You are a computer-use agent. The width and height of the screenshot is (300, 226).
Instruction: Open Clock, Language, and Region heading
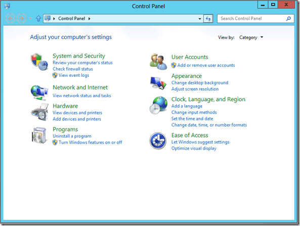(208, 99)
